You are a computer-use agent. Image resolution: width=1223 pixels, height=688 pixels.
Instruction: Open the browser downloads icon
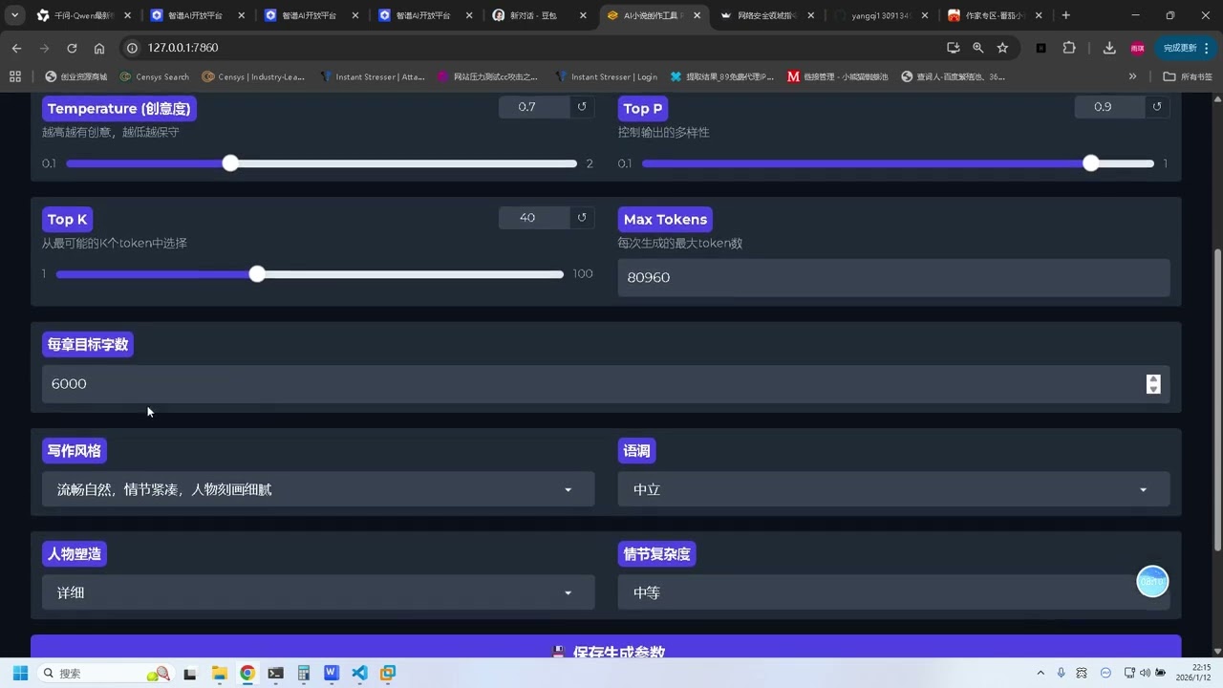coord(1109,48)
